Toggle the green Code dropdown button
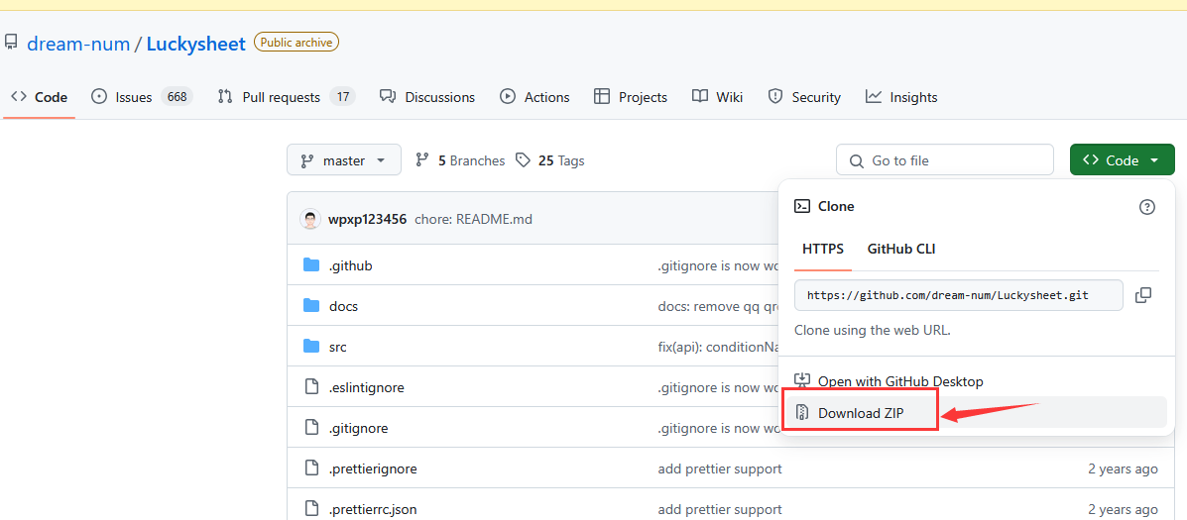Viewport: 1187px width, 520px height. (1122, 160)
